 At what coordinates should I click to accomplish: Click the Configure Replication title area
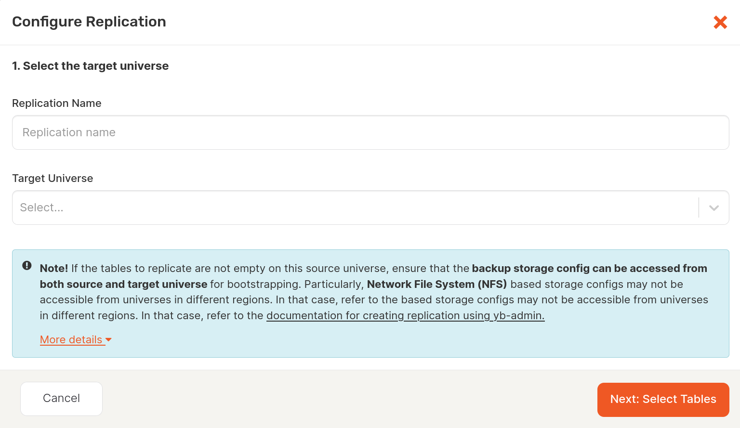(89, 22)
